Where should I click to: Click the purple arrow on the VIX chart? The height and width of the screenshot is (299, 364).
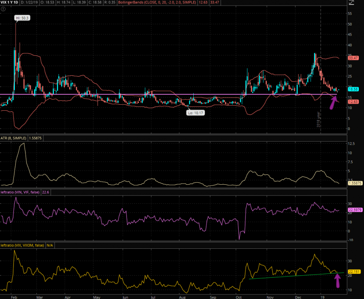click(x=333, y=103)
